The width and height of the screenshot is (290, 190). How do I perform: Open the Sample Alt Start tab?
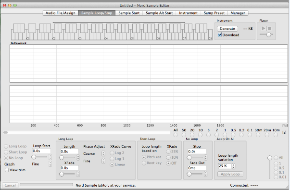(159, 13)
